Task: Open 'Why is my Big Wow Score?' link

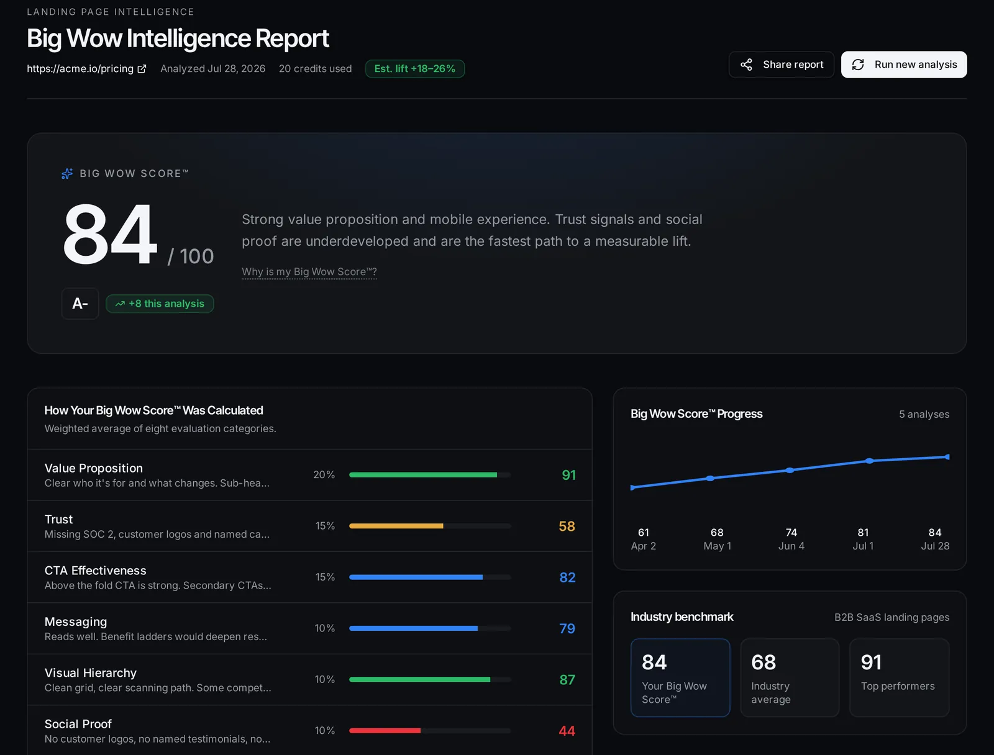Action: pos(309,272)
